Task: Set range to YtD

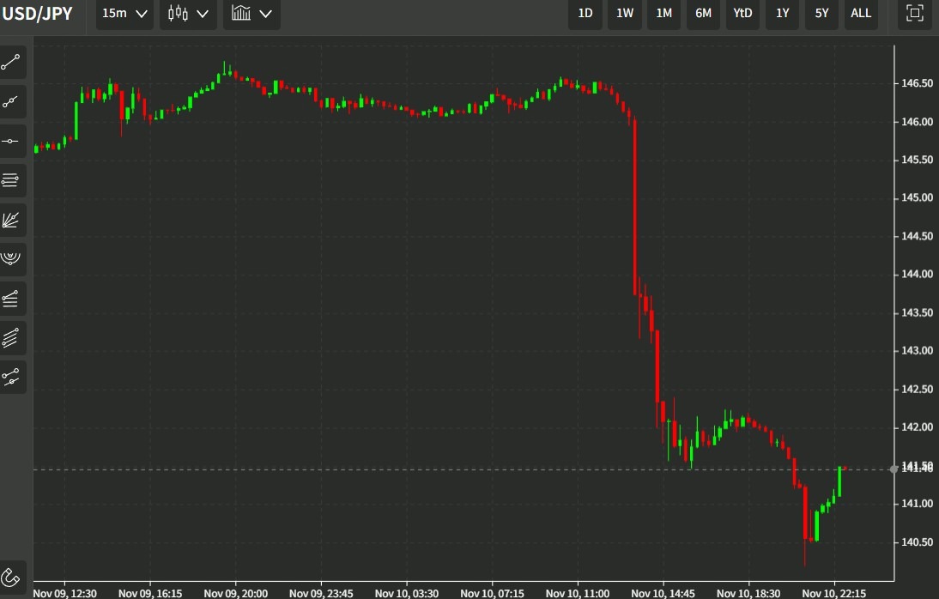Action: click(x=742, y=13)
